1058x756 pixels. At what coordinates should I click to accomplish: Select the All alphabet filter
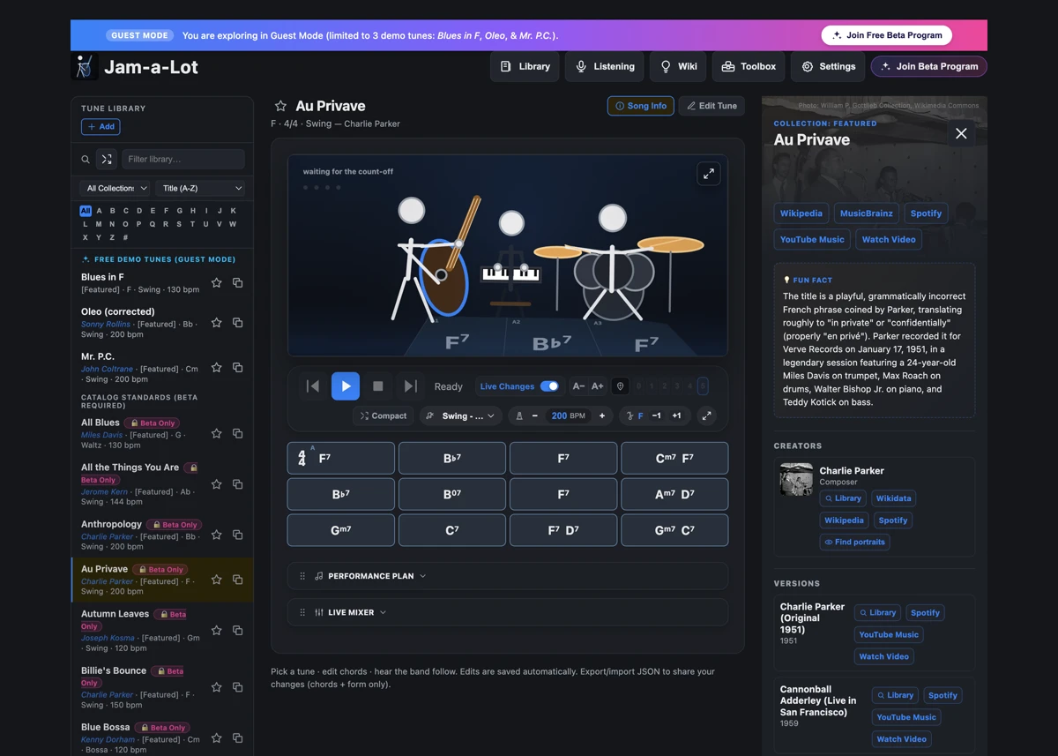[x=86, y=211]
